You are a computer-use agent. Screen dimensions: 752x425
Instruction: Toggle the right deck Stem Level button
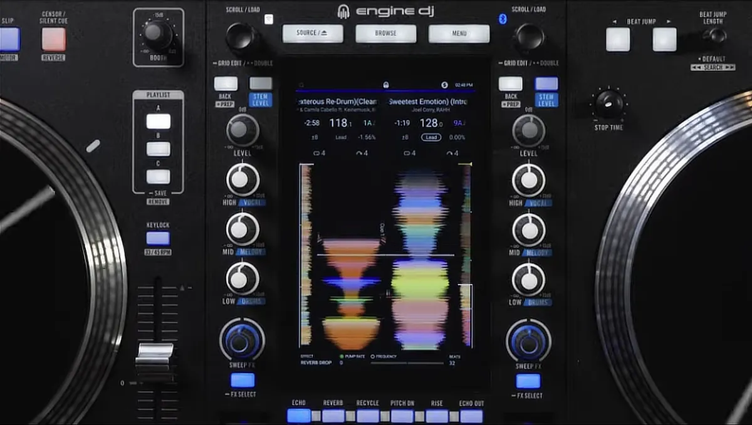pyautogui.click(x=546, y=83)
